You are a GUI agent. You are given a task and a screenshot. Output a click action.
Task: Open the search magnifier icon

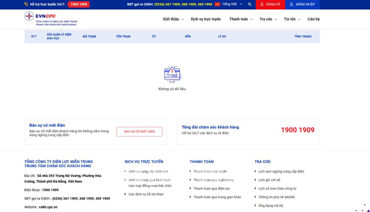tap(250, 4)
